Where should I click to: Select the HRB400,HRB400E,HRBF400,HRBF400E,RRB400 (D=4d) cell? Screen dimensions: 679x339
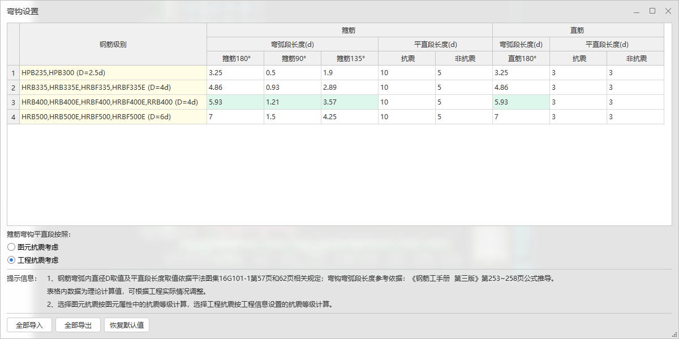pos(113,102)
